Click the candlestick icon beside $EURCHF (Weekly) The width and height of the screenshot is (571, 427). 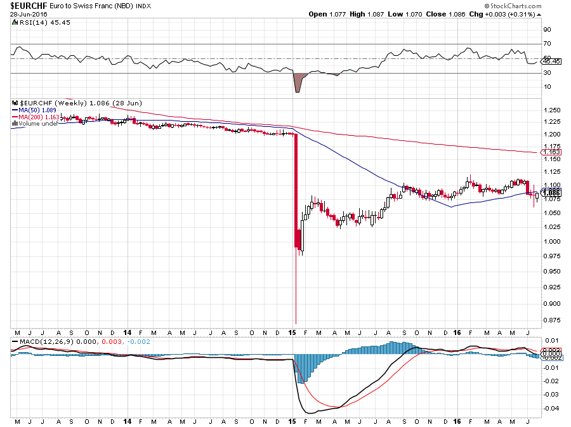pos(13,102)
